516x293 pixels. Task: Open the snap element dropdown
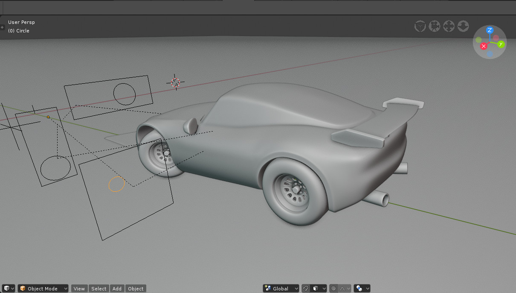click(x=319, y=289)
